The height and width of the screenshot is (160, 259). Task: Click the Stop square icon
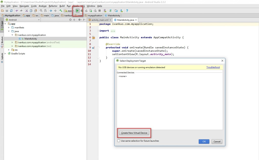pyautogui.click(x=100, y=11)
